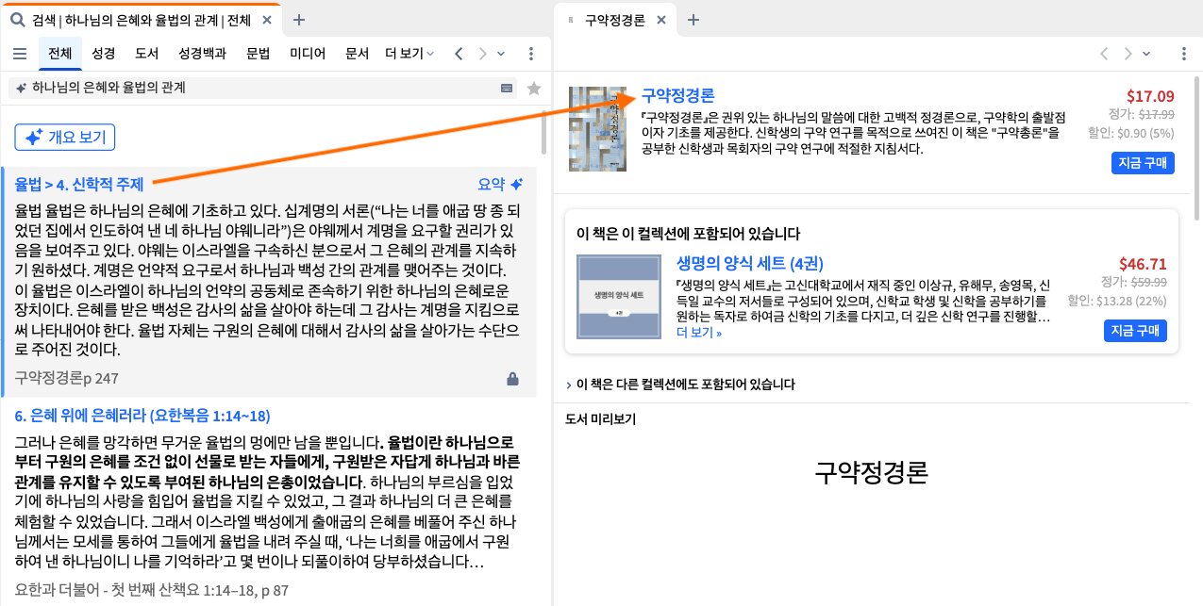This screenshot has height=606, width=1203.
Task: Click 지금 구매 for 생명의 양식 세트
Action: pyautogui.click(x=1135, y=332)
